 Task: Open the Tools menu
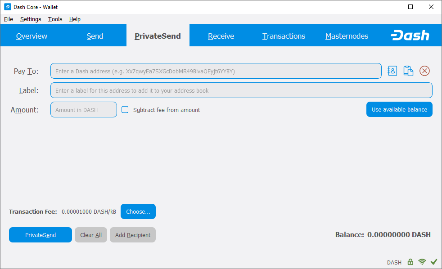55,19
